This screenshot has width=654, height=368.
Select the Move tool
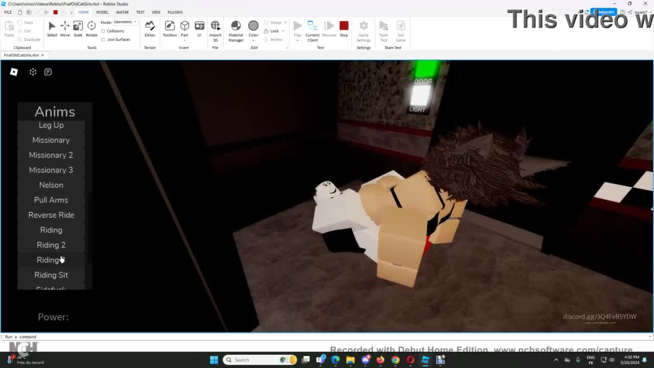point(65,28)
